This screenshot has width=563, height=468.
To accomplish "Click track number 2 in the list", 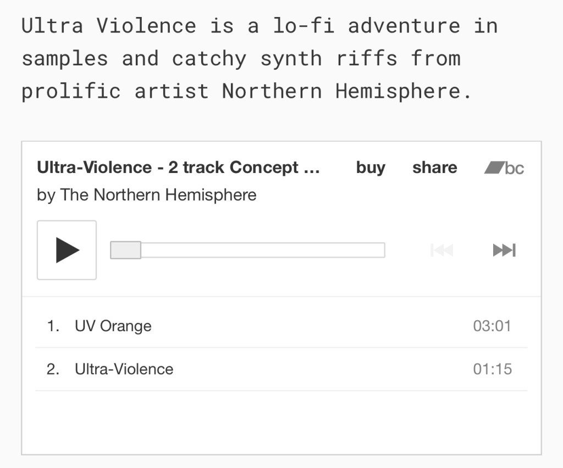I will coord(53,369).
